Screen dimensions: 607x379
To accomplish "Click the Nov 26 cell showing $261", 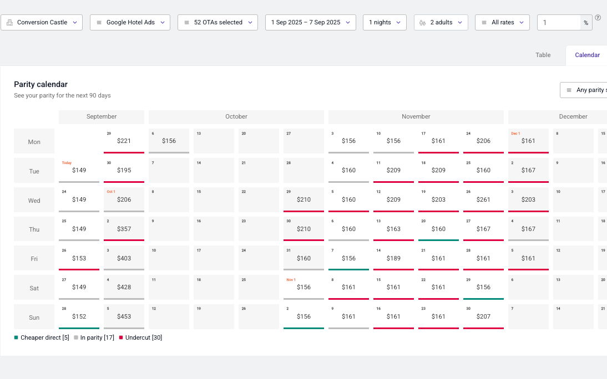I will (x=483, y=199).
